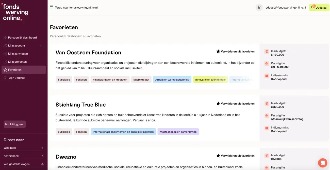Toggle the Dwezno favorite star off
330x170 pixels.
click(x=218, y=156)
